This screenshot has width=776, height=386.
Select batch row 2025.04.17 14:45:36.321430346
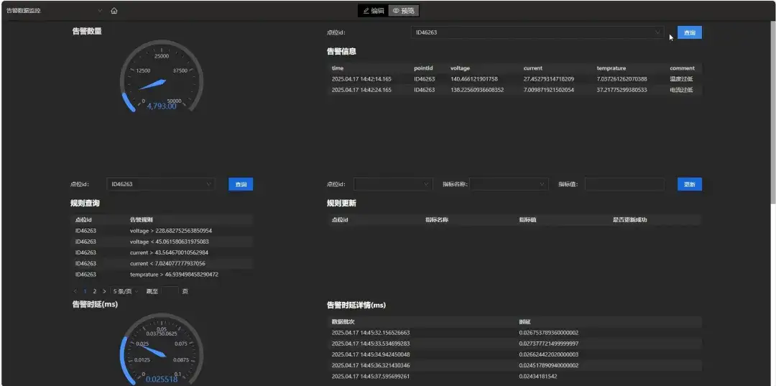point(514,365)
